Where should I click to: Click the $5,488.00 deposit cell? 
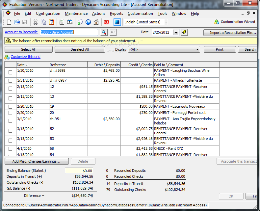click(x=104, y=72)
